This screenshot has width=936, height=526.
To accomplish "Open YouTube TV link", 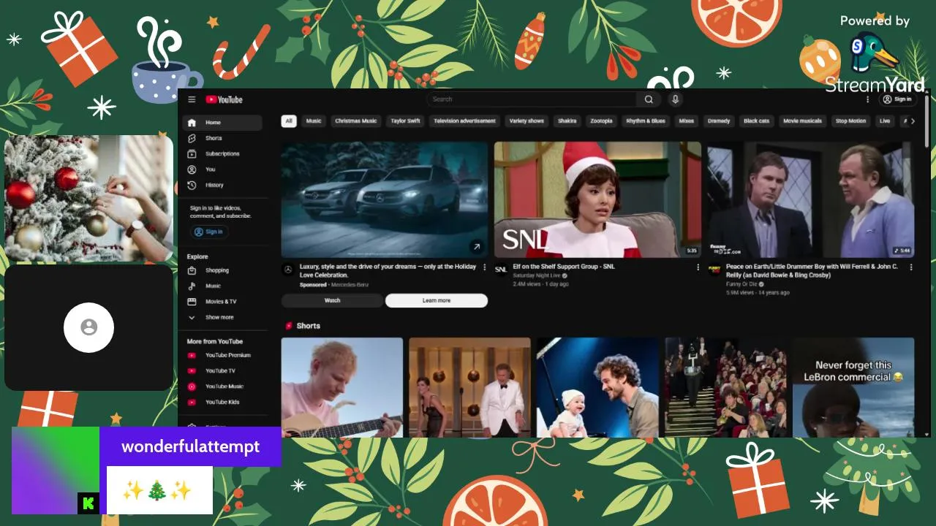I will [x=222, y=370].
